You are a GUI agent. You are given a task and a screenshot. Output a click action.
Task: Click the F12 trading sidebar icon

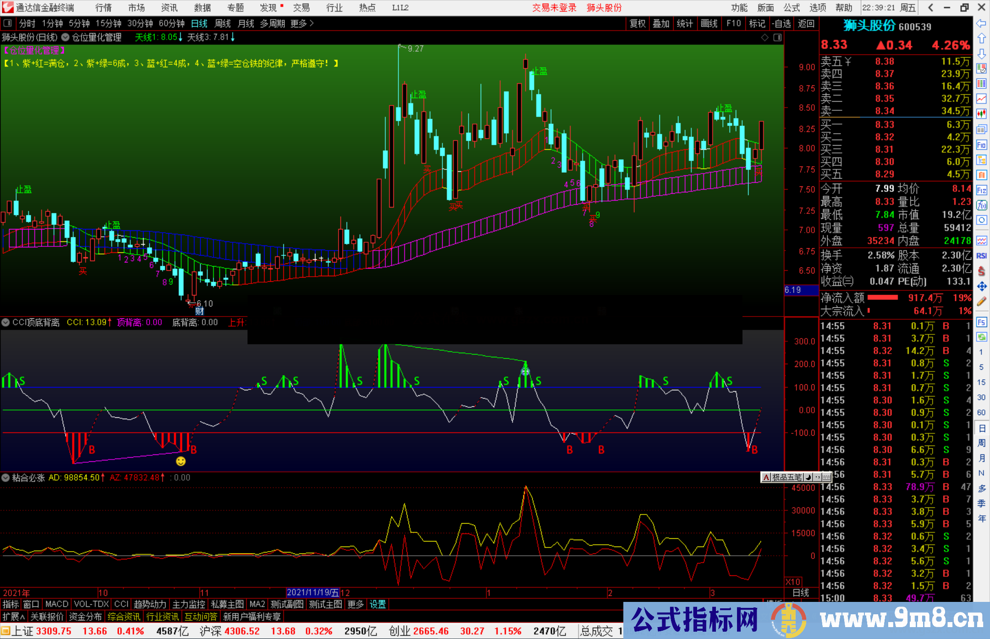tap(981, 190)
